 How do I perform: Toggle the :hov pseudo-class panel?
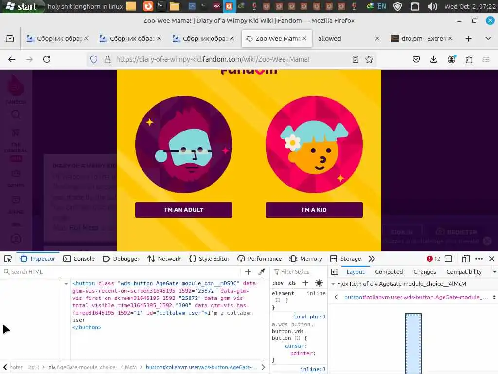pos(278,283)
